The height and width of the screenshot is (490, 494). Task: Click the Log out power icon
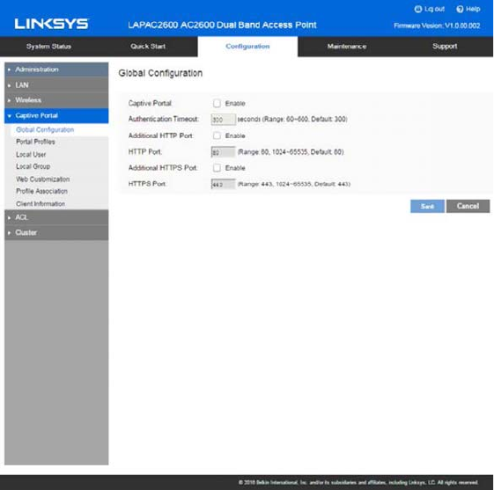click(417, 9)
